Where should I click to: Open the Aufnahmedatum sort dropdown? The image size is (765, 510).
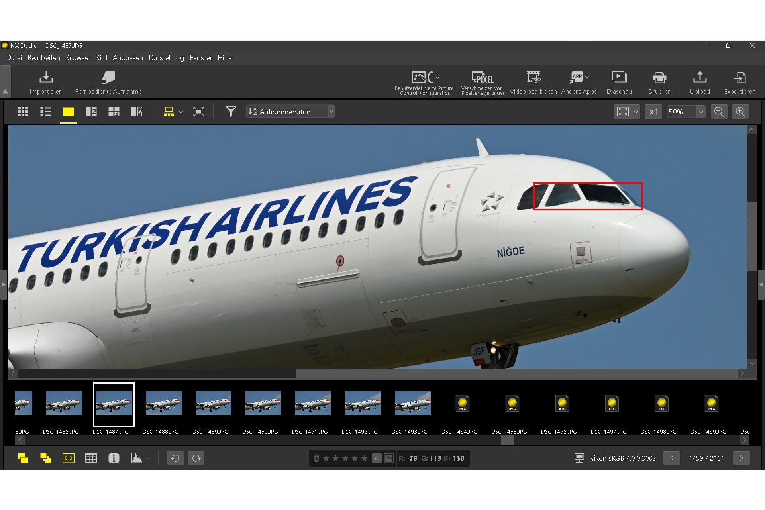(x=290, y=112)
